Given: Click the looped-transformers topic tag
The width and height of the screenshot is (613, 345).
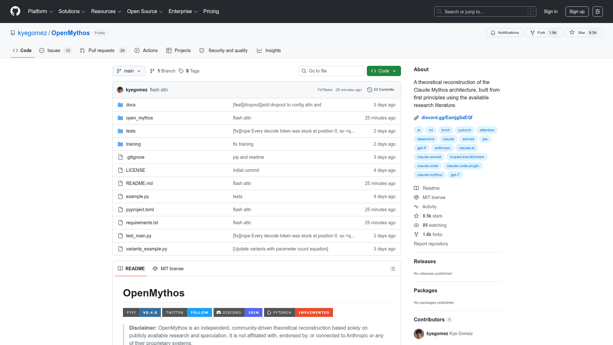Looking at the screenshot, I should 467,157.
